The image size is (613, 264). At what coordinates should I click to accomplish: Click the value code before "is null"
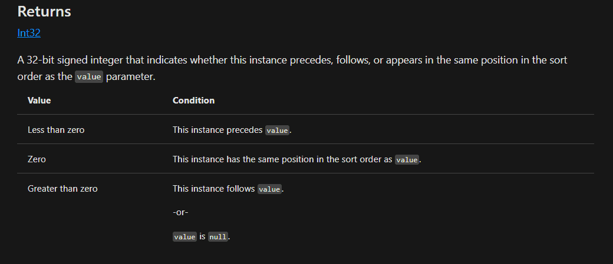(184, 237)
